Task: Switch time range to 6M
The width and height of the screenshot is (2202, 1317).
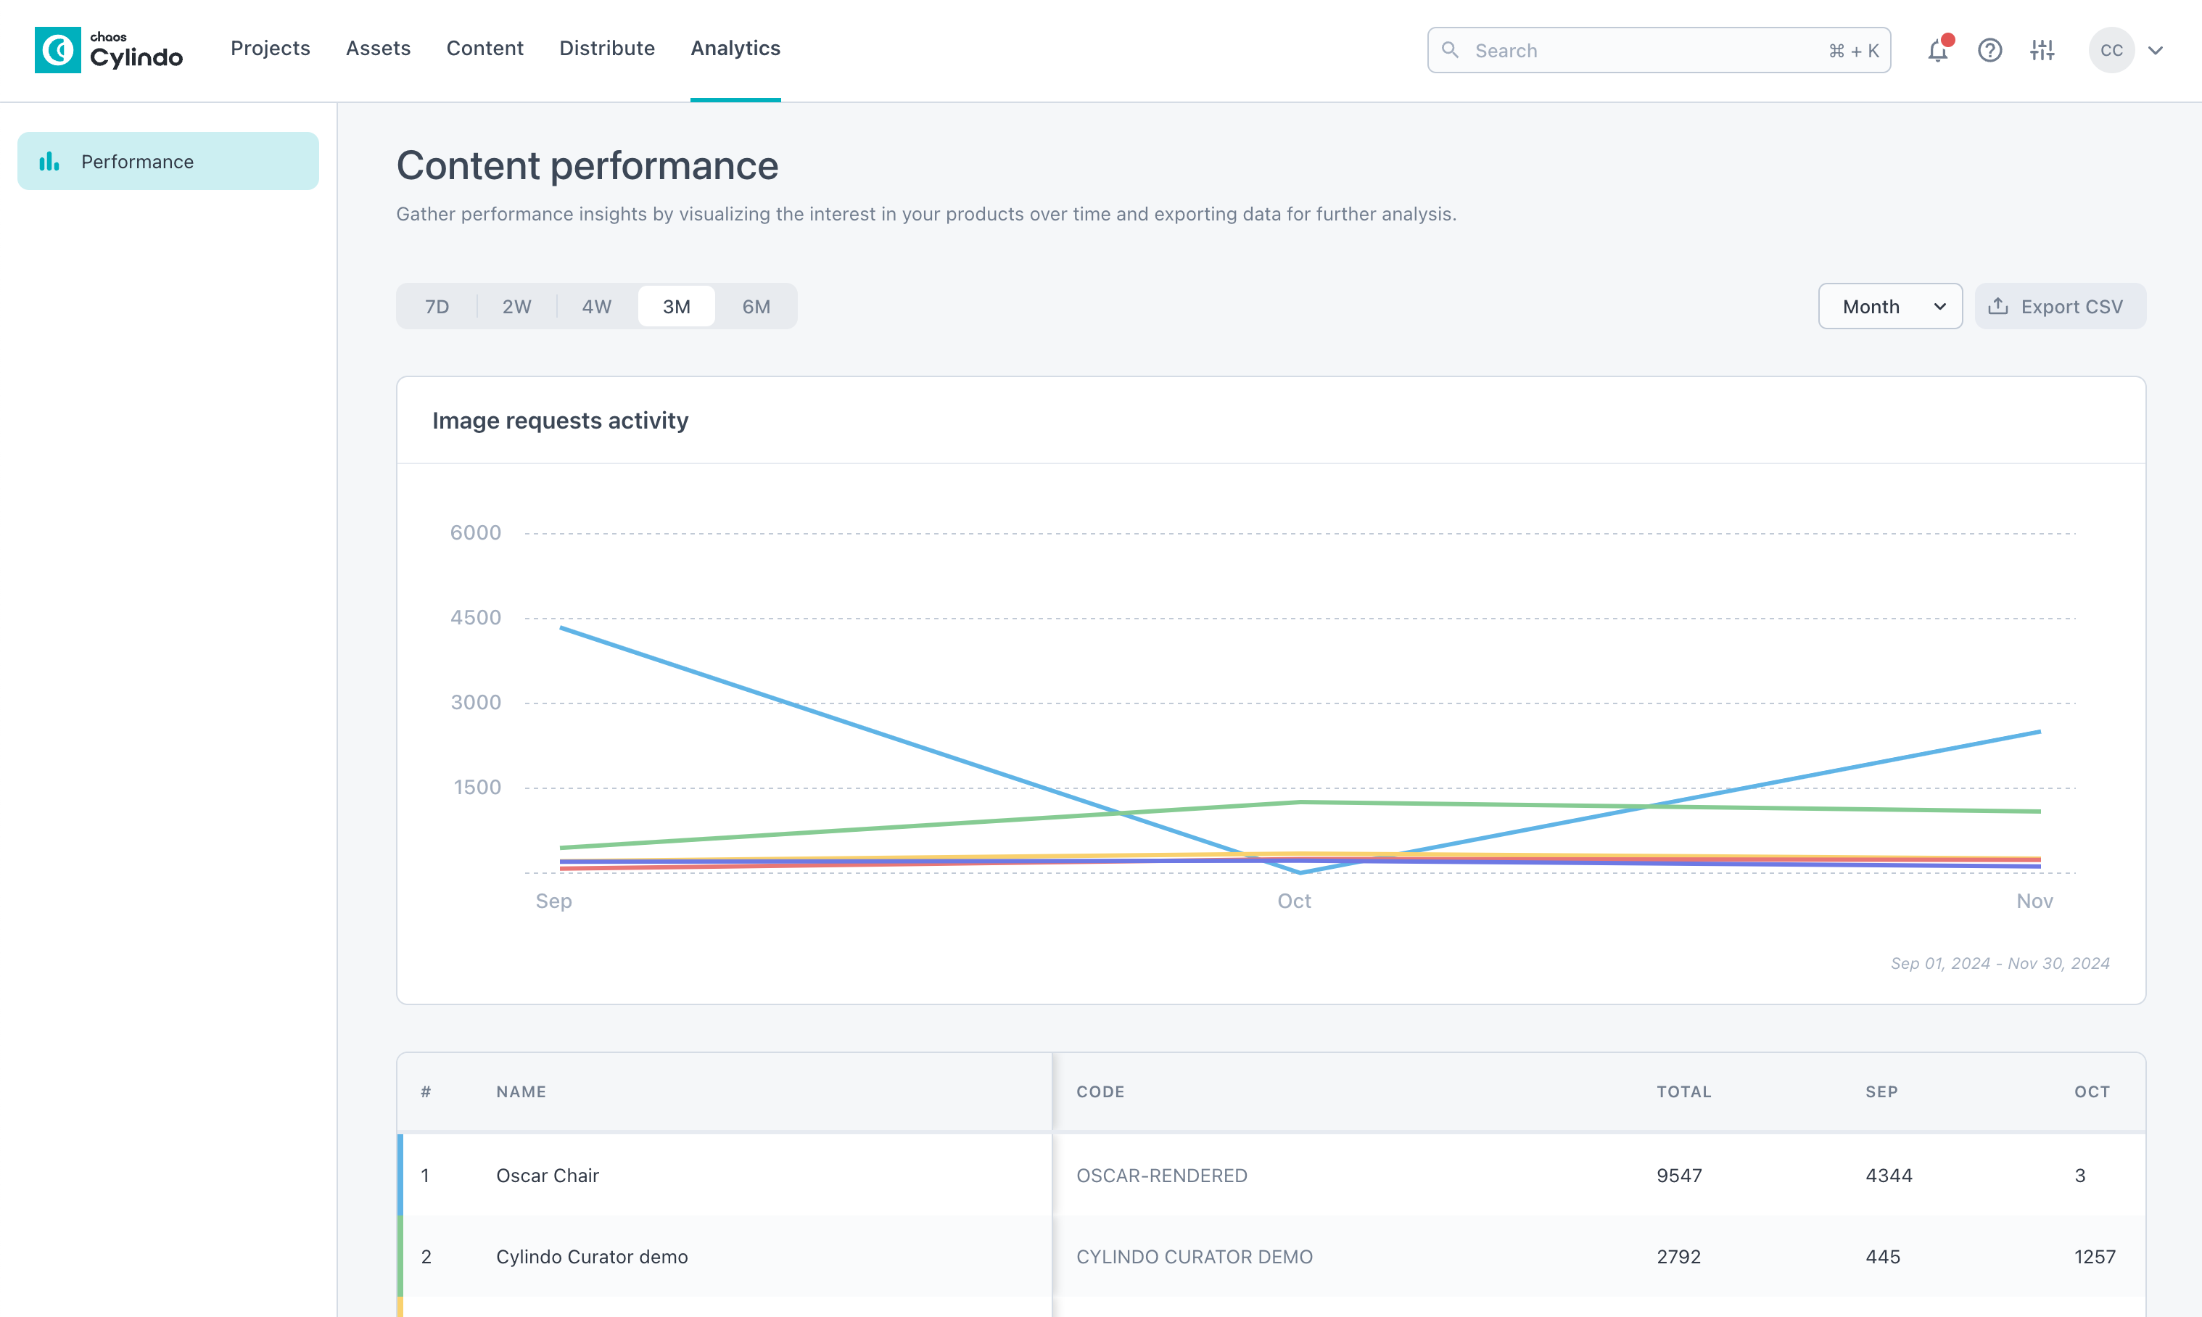Action: click(x=756, y=306)
